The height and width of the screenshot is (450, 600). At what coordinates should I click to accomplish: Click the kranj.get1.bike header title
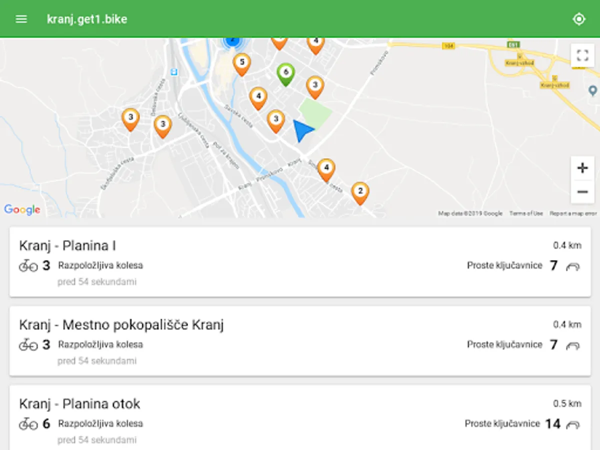pyautogui.click(x=87, y=19)
